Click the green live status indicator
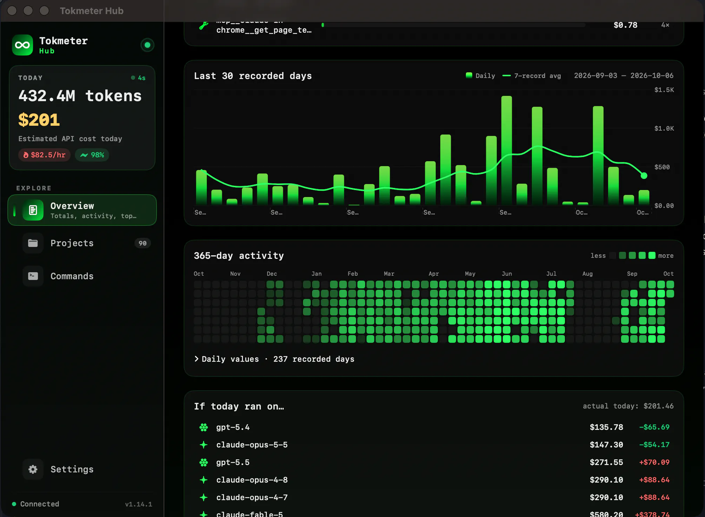The image size is (705, 517). point(147,45)
